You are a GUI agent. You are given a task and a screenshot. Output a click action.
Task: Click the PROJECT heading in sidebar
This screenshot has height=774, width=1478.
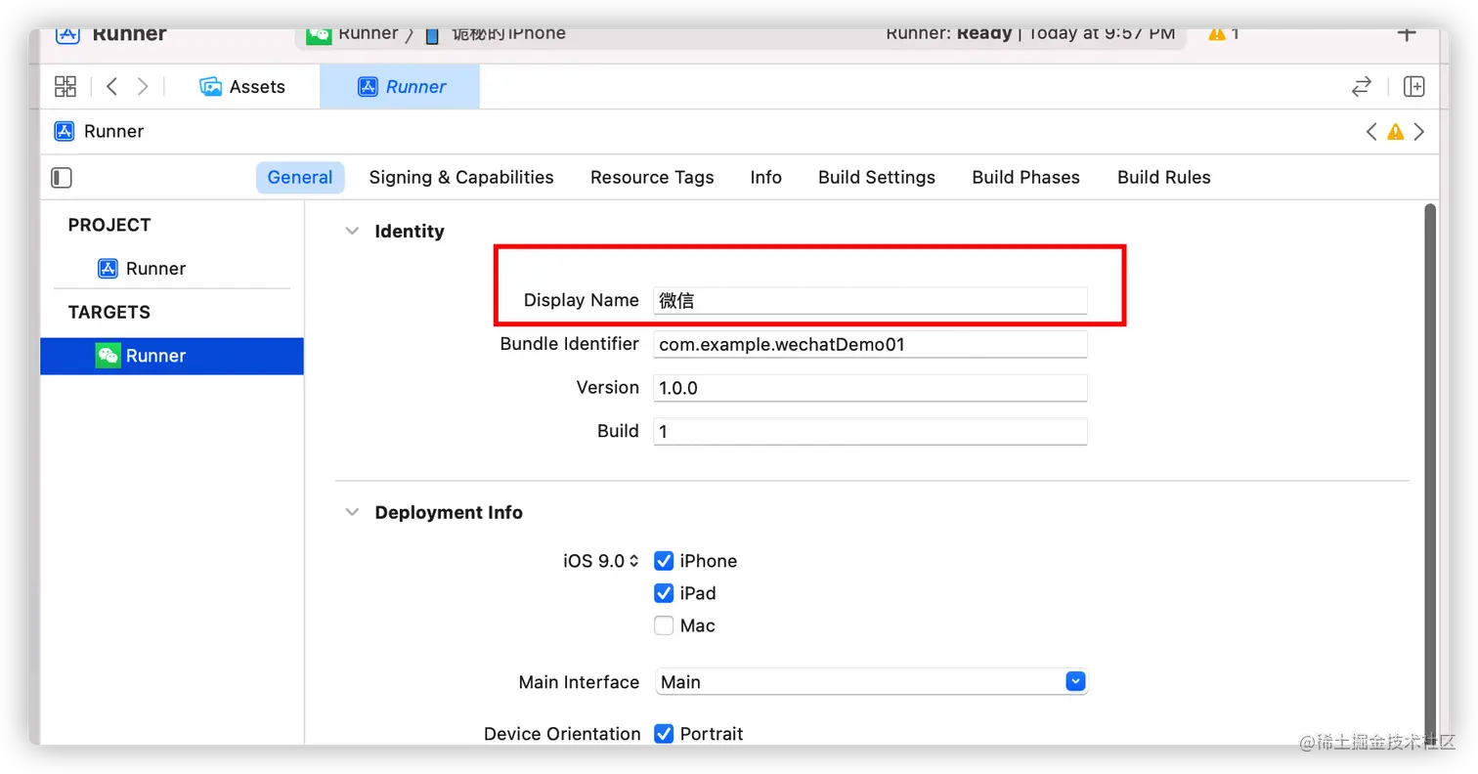click(109, 225)
